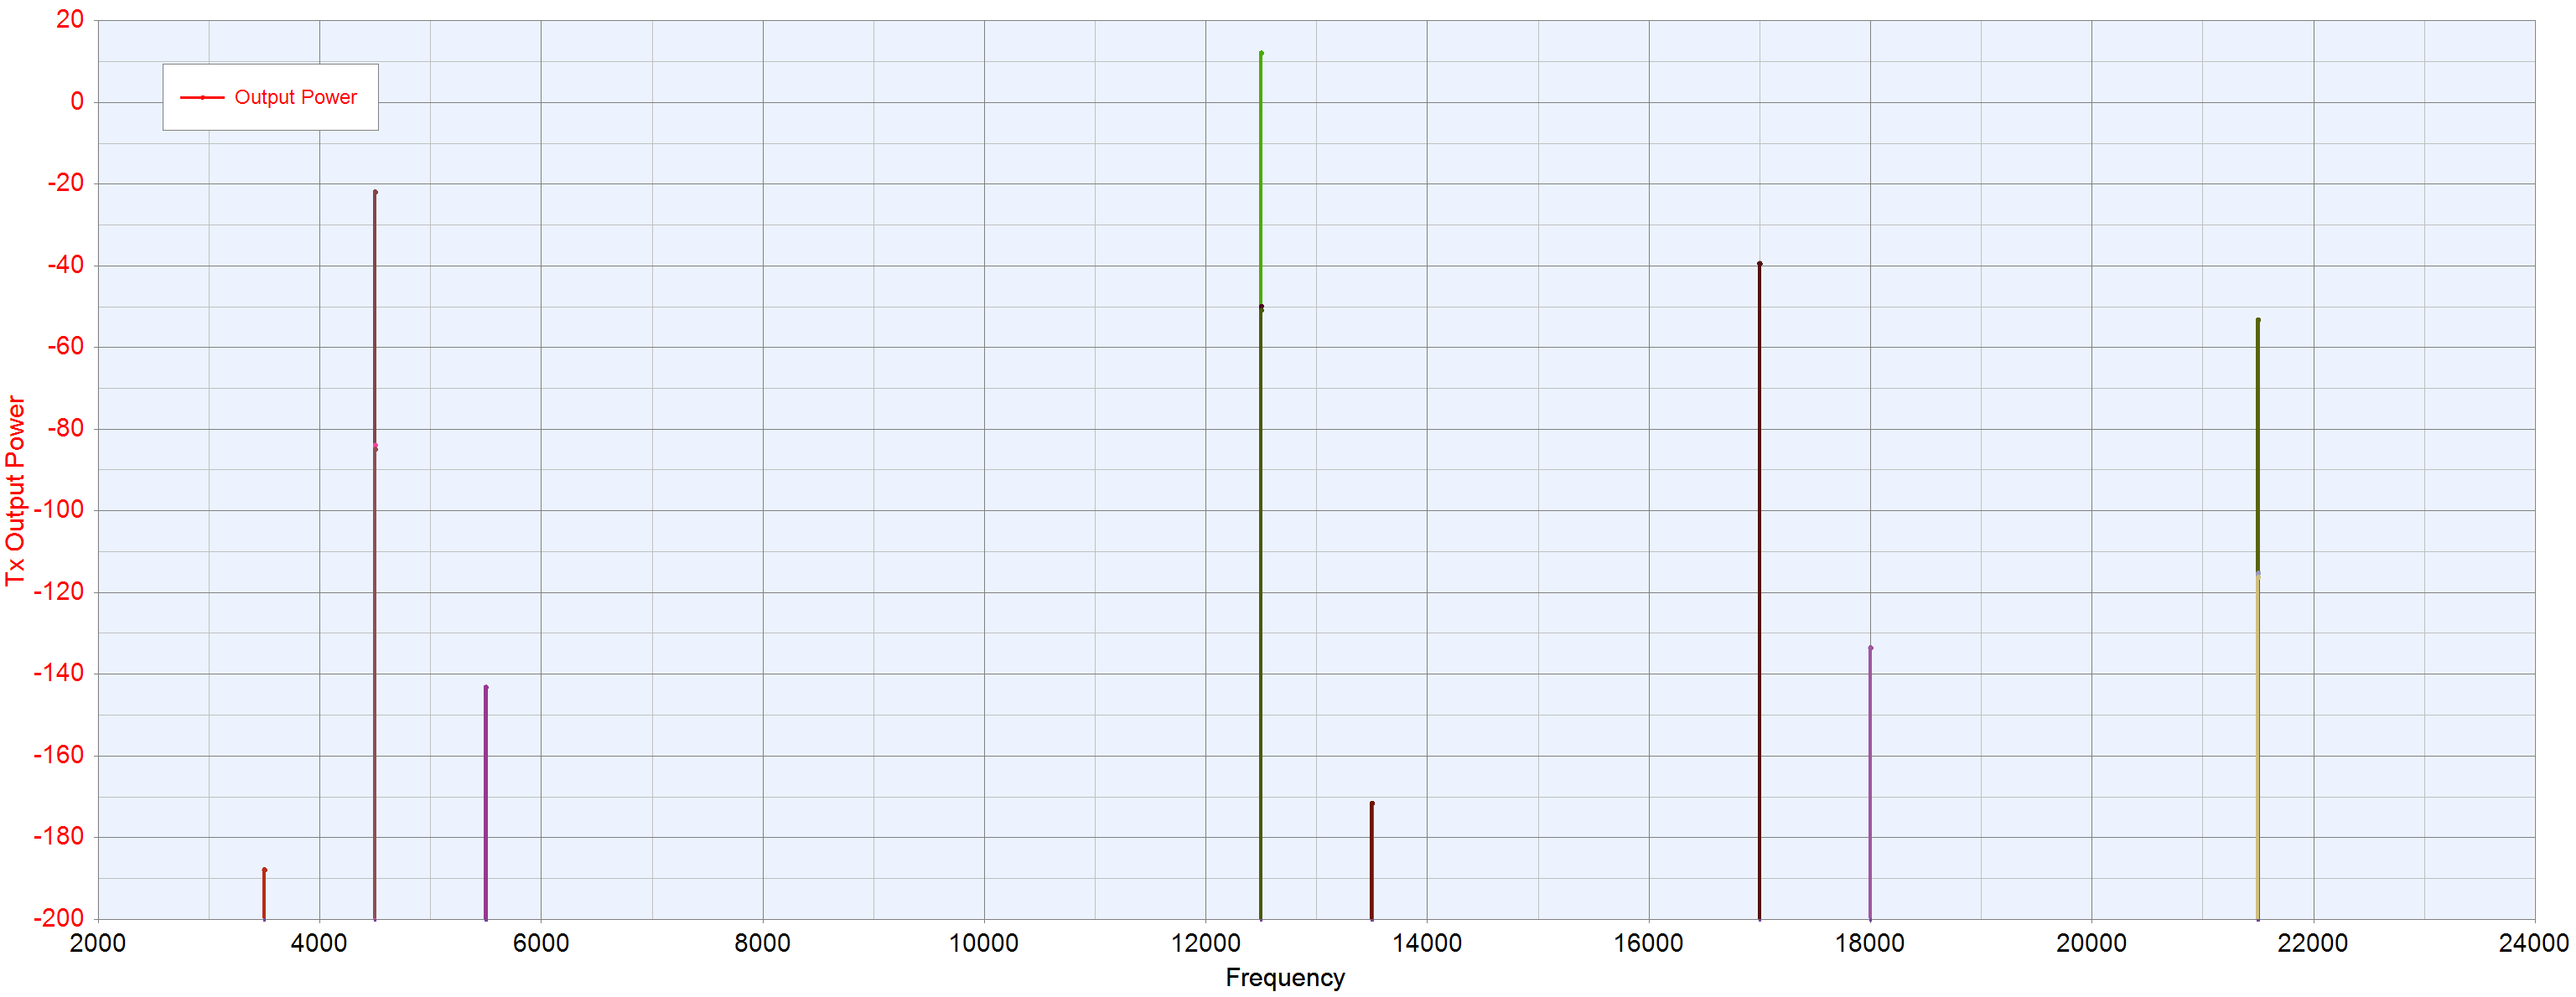Click the red spike top at 3500
Image resolution: width=2576 pixels, height=997 pixels.
pos(264,869)
